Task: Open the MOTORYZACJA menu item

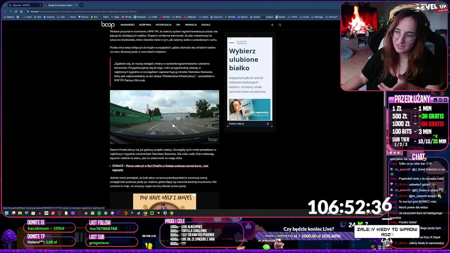Action: [163, 25]
